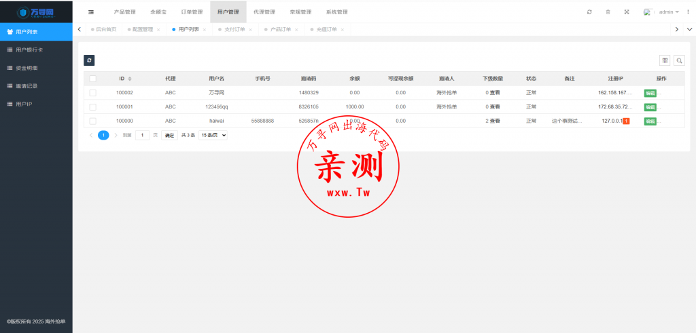Open the 产品管理 top menu

[125, 12]
